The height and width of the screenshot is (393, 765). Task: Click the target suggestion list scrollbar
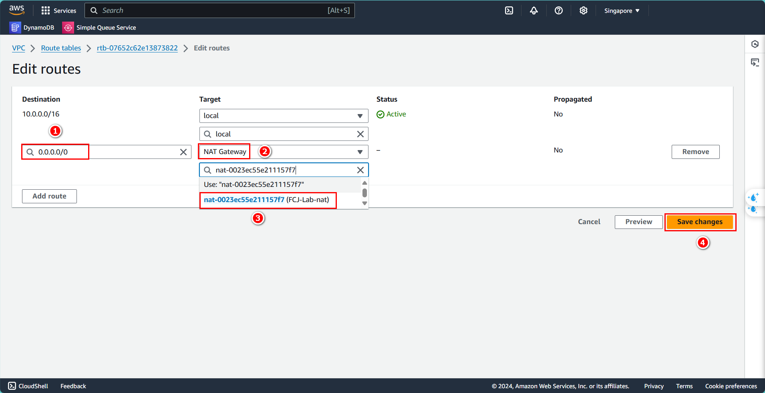(x=364, y=193)
